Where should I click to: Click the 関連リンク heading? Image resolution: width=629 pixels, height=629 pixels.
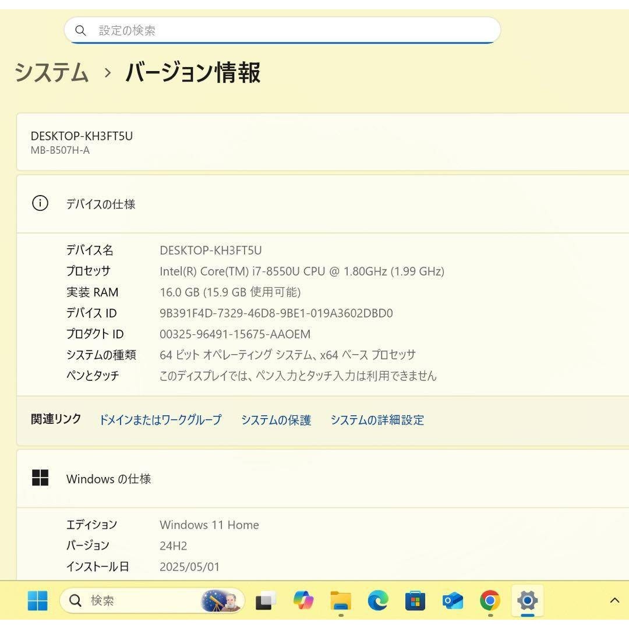56,419
